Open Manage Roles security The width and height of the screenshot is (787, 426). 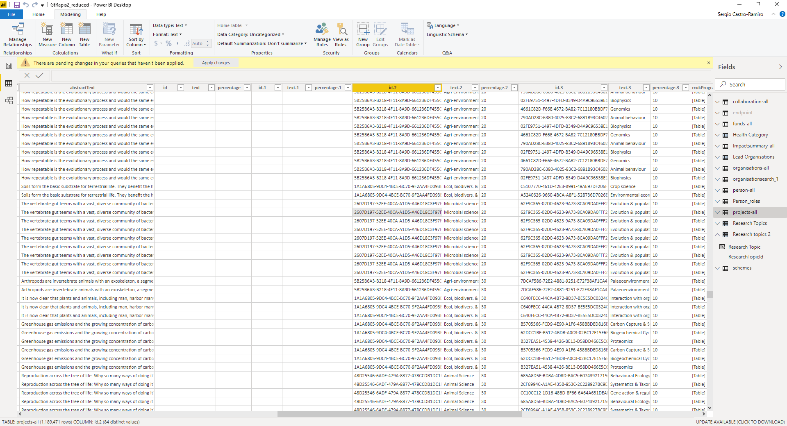coord(322,35)
